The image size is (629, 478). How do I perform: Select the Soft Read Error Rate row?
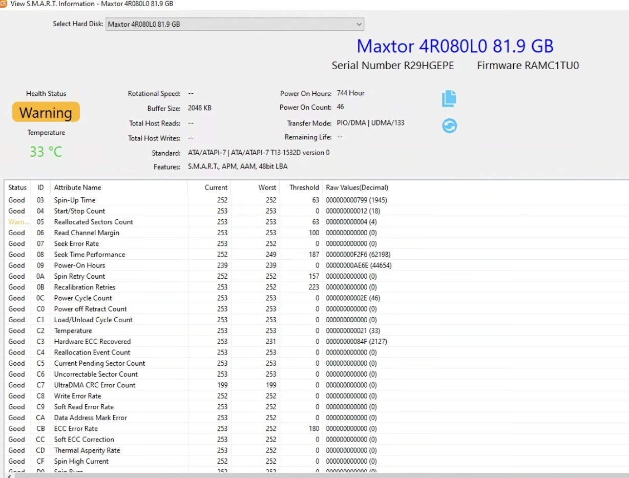point(317,407)
